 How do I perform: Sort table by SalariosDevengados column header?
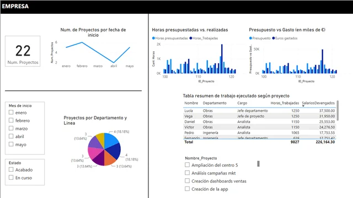click(318, 103)
